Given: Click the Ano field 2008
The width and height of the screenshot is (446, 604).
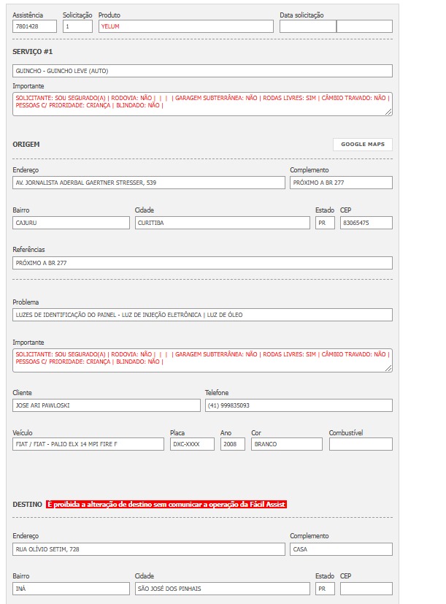Looking at the screenshot, I should [233, 444].
